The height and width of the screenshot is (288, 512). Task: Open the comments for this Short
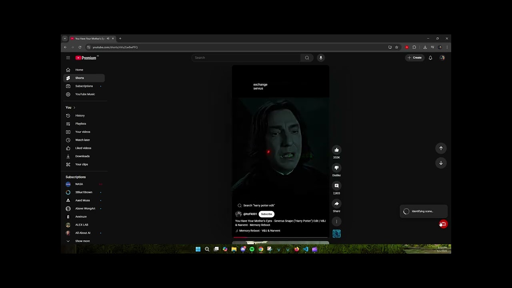336,186
